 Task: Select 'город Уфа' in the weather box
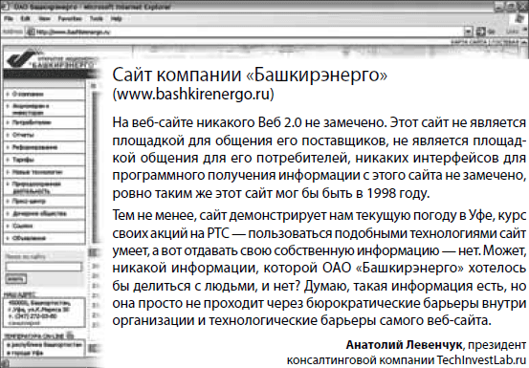click(25, 353)
